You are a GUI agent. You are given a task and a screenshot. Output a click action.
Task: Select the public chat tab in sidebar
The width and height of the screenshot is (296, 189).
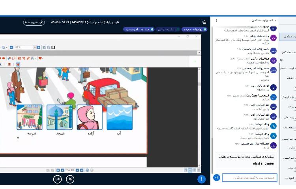click(x=287, y=37)
